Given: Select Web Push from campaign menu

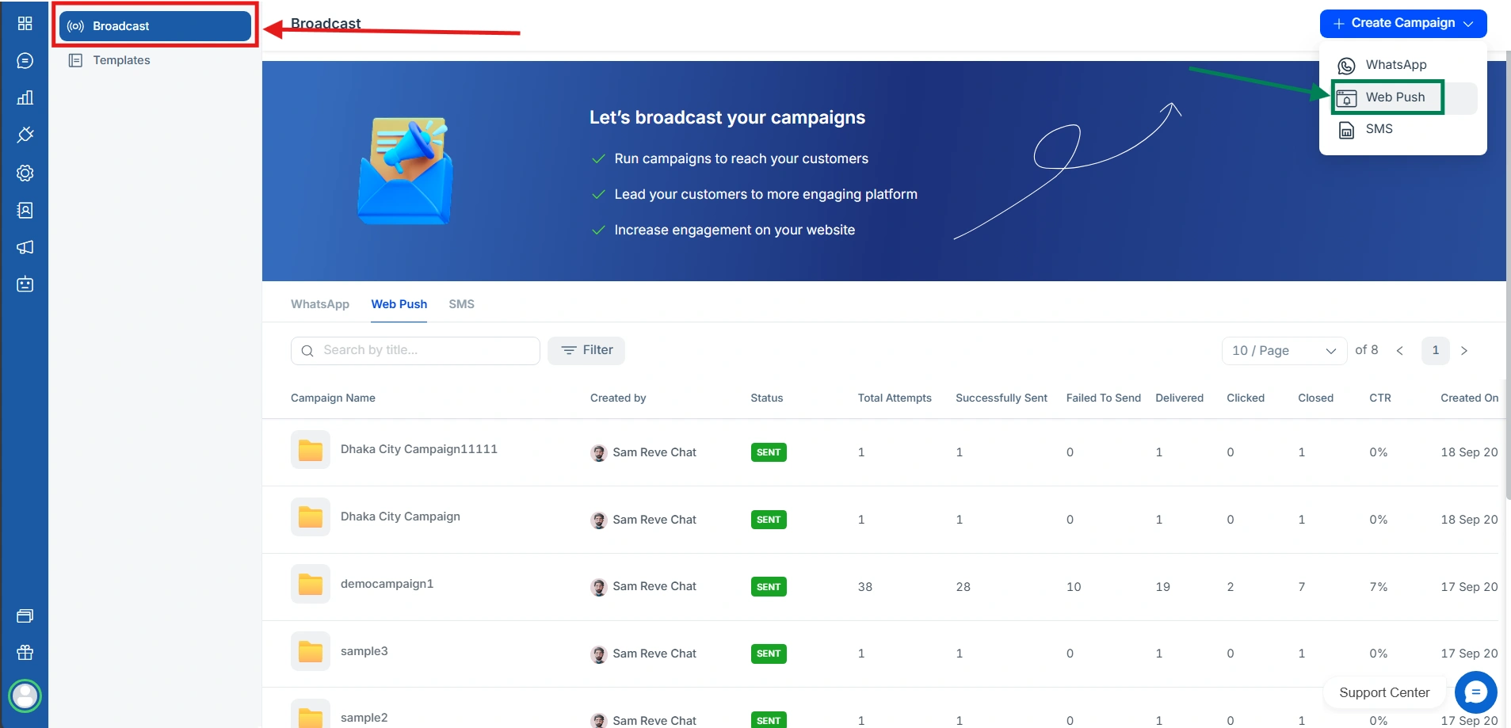Looking at the screenshot, I should pyautogui.click(x=1394, y=97).
